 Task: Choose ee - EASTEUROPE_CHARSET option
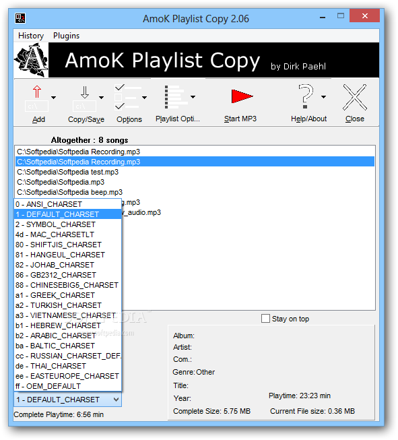click(67, 376)
